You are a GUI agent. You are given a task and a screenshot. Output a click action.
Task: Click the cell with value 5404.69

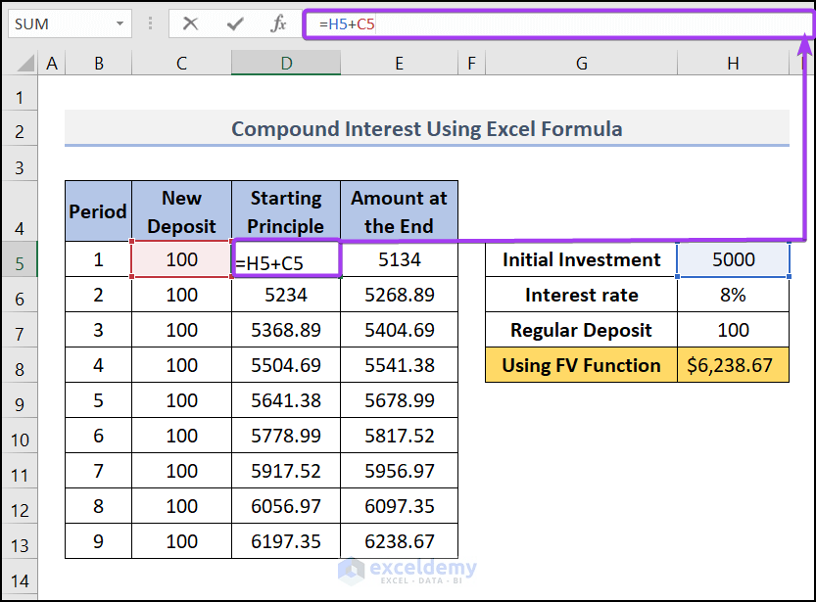[399, 330]
